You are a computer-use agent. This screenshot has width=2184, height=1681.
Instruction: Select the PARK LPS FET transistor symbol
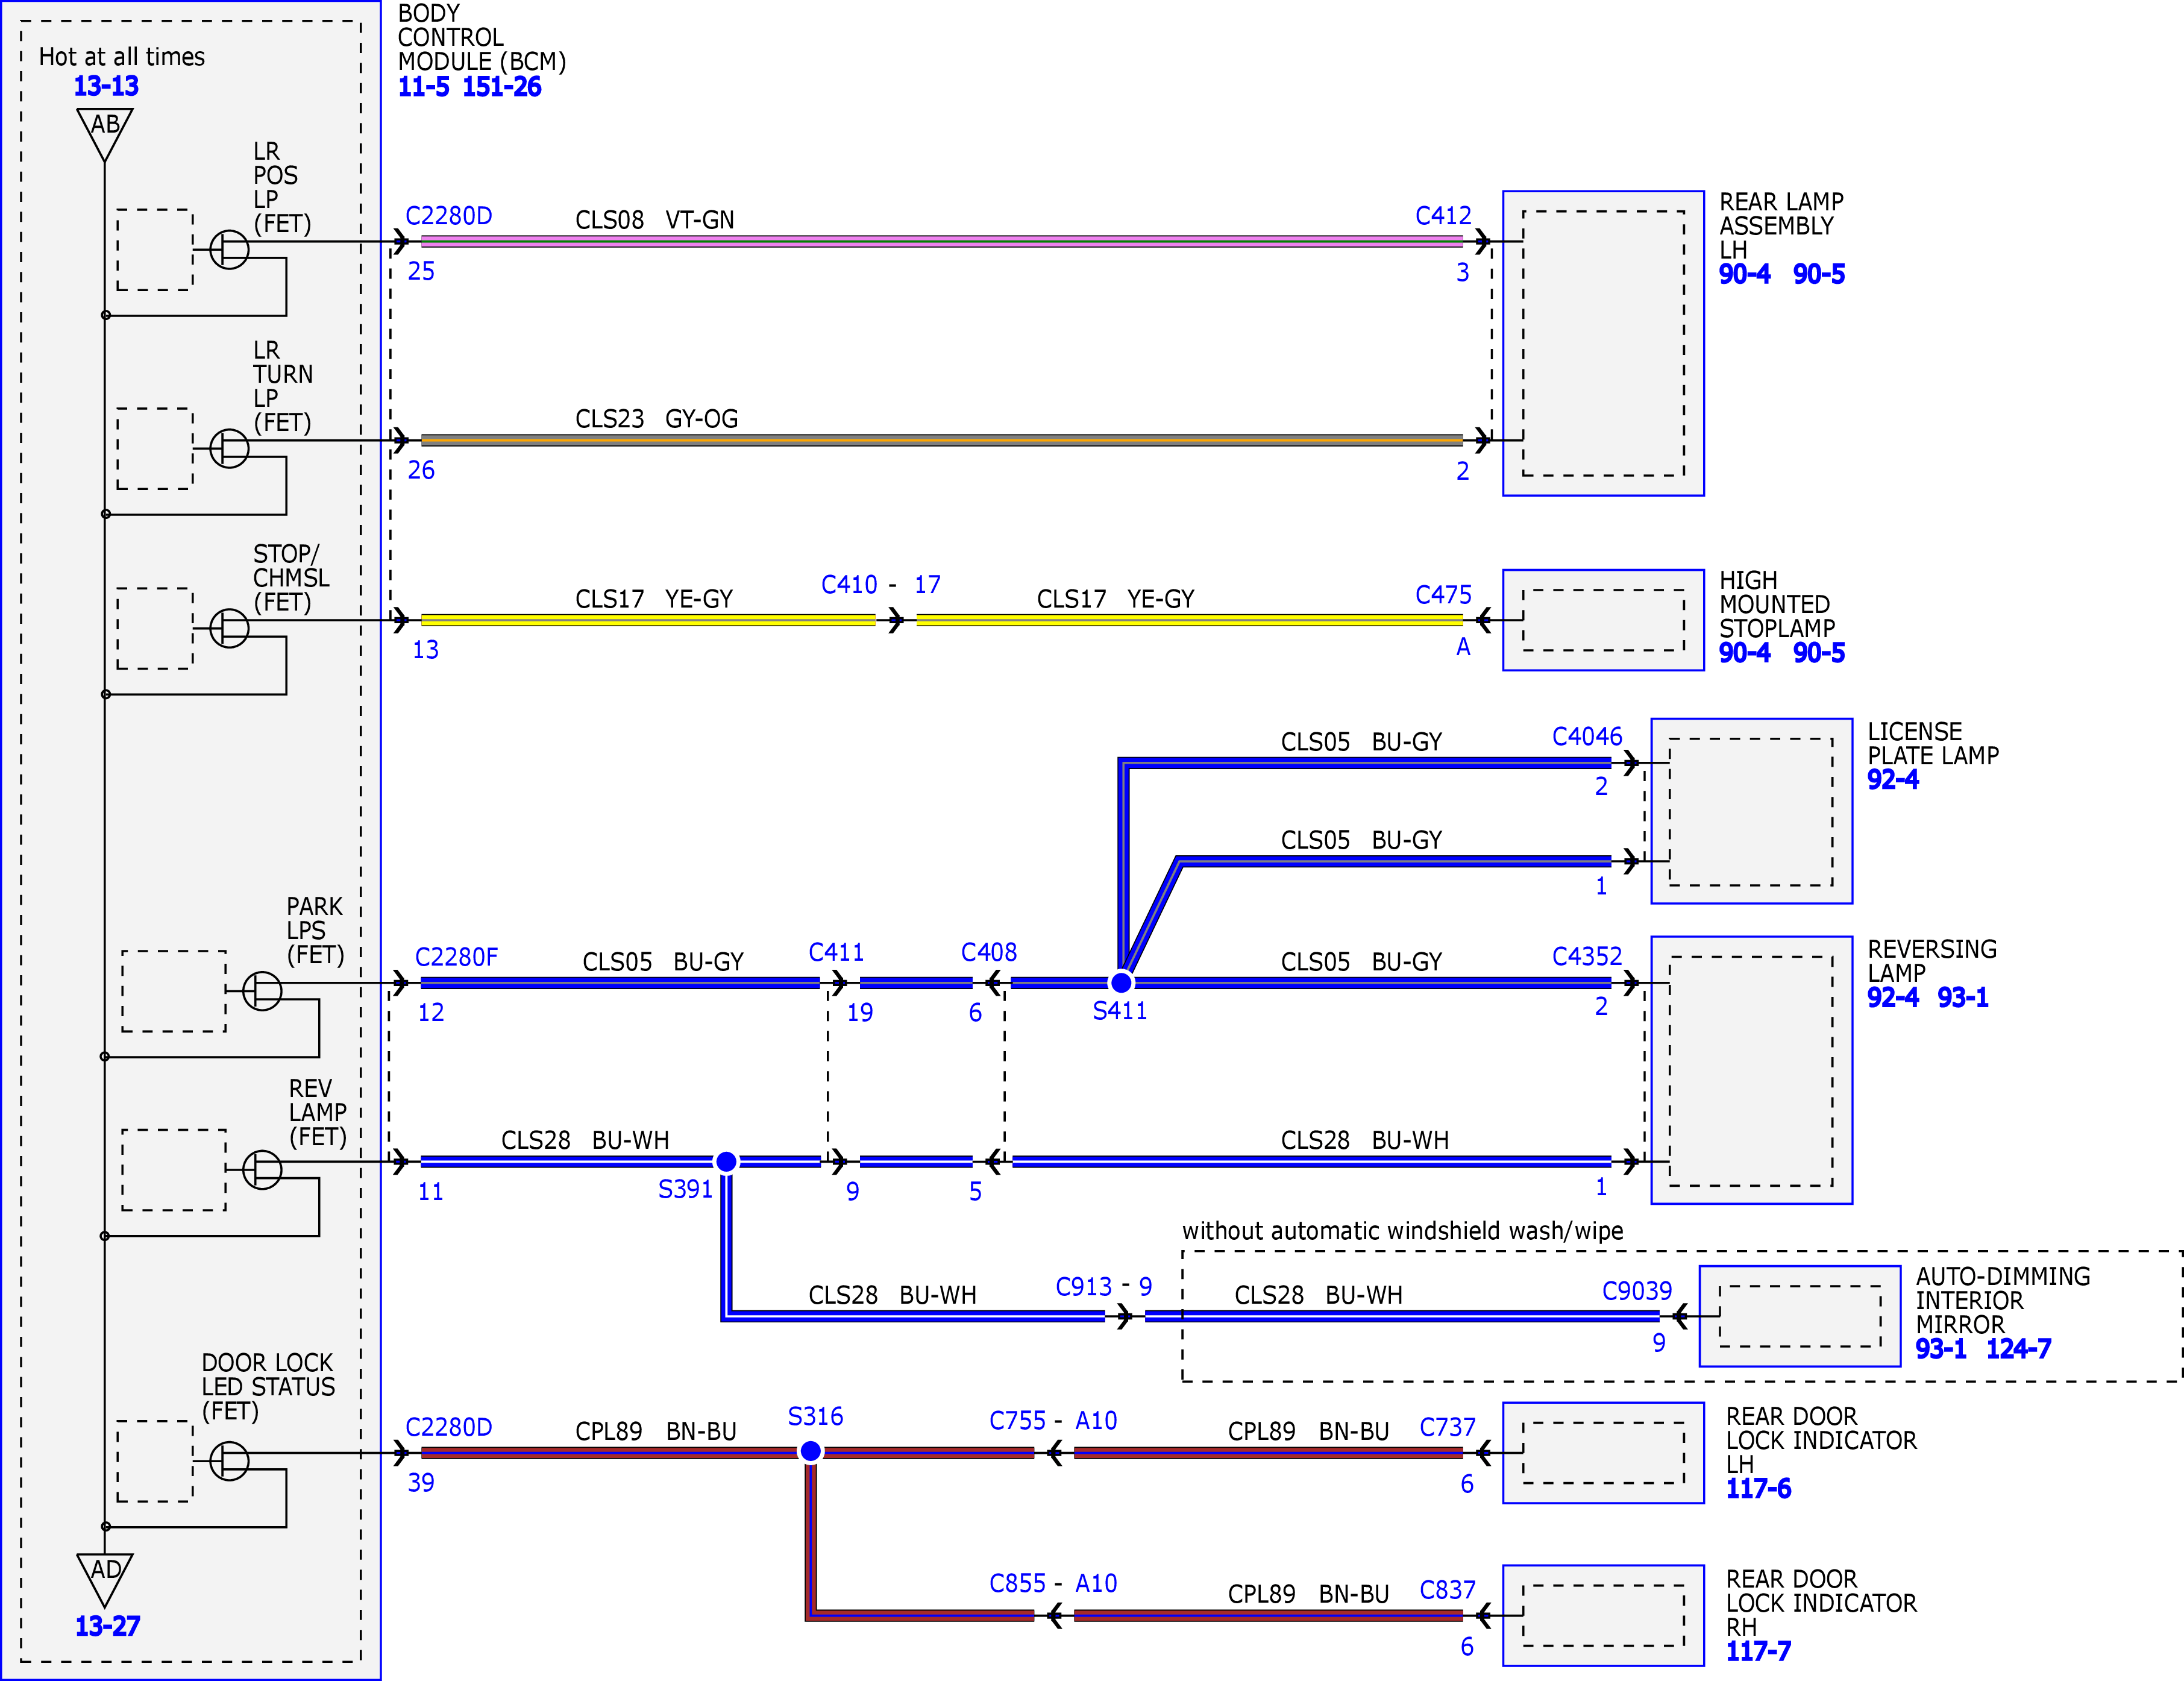click(262, 991)
